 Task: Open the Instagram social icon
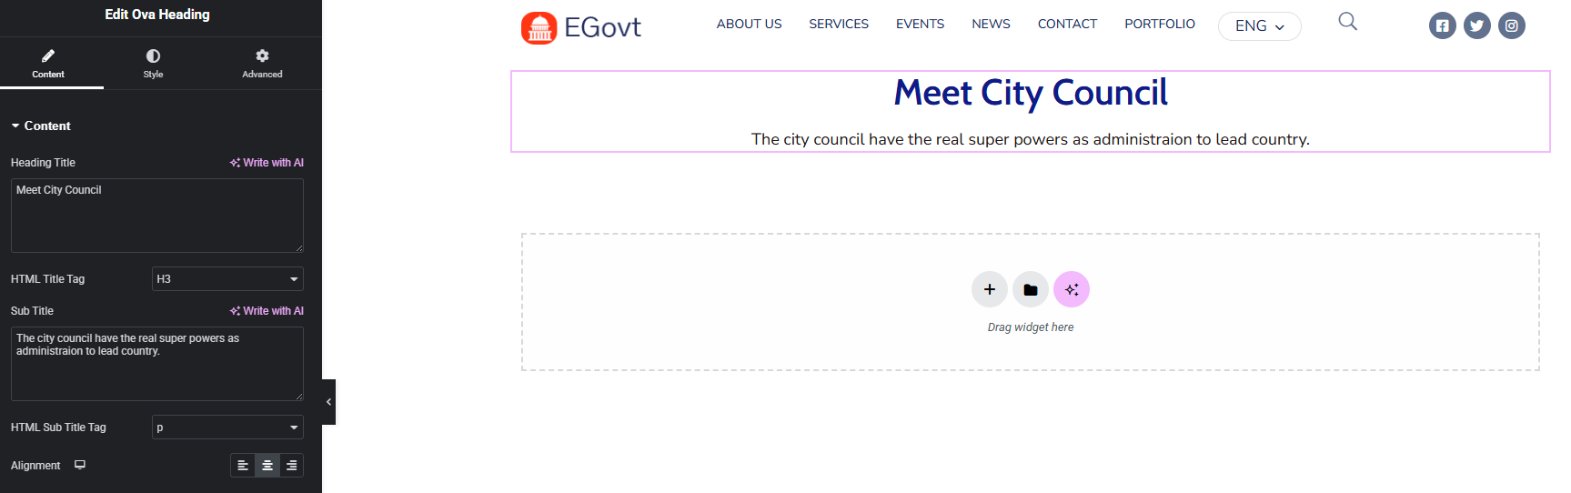1512,25
